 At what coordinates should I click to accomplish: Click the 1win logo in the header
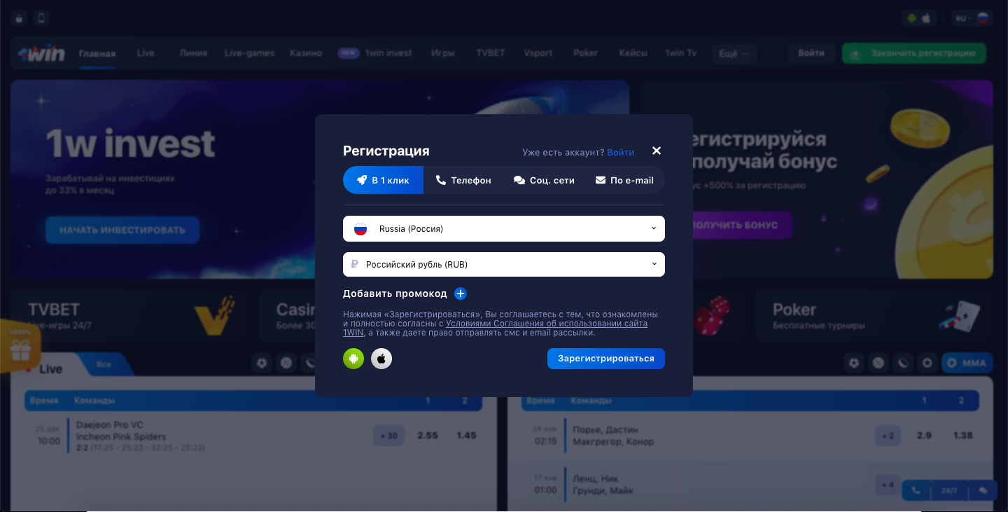pyautogui.click(x=41, y=53)
